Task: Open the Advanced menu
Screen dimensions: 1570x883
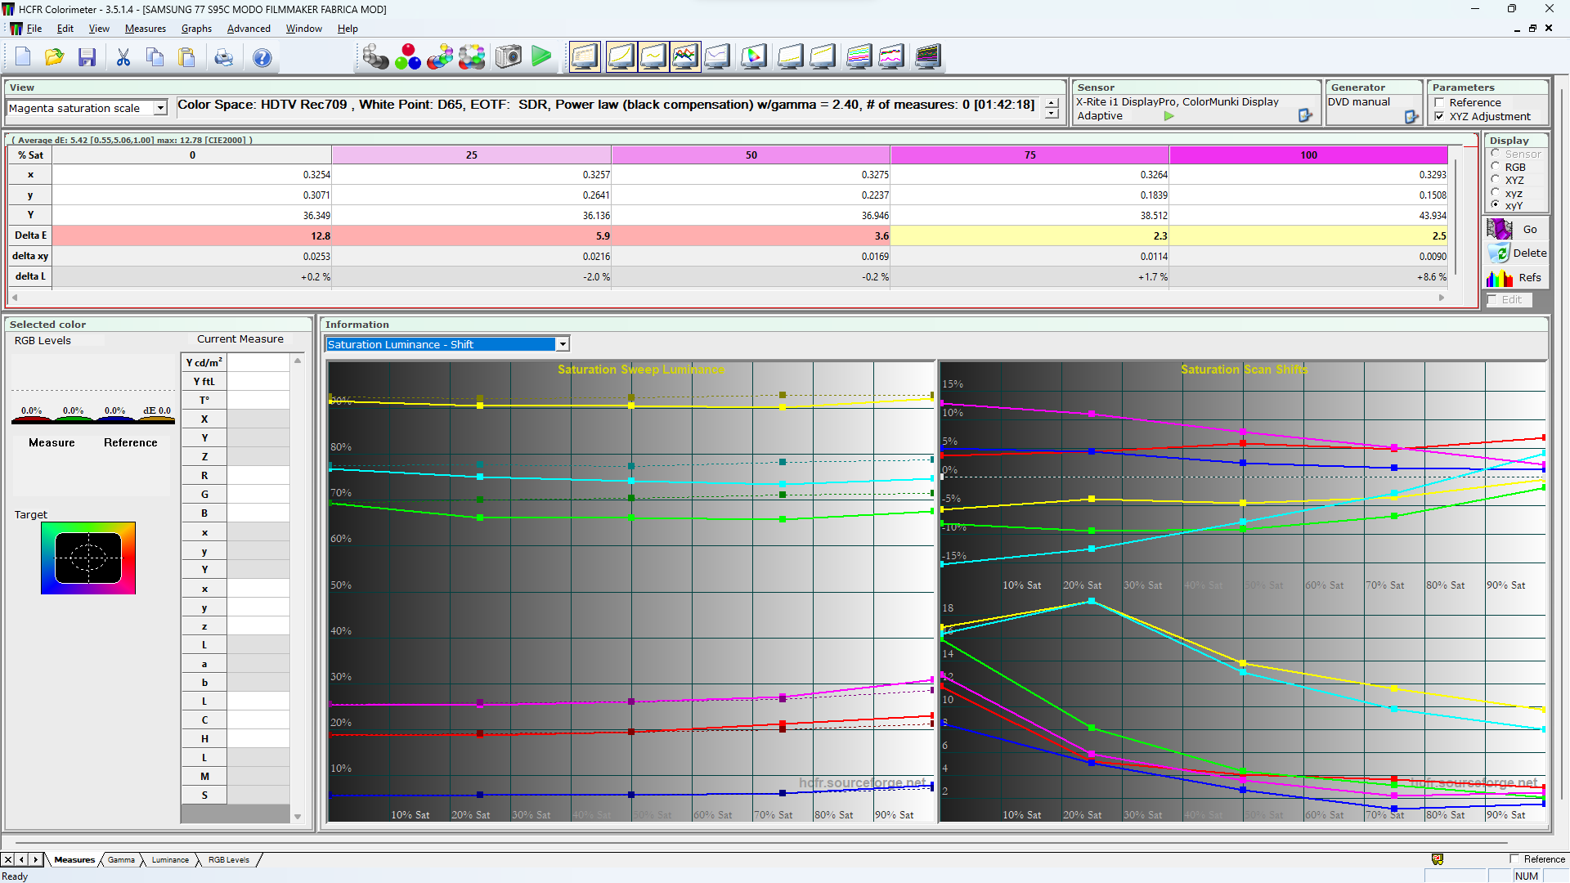Action: (x=249, y=29)
